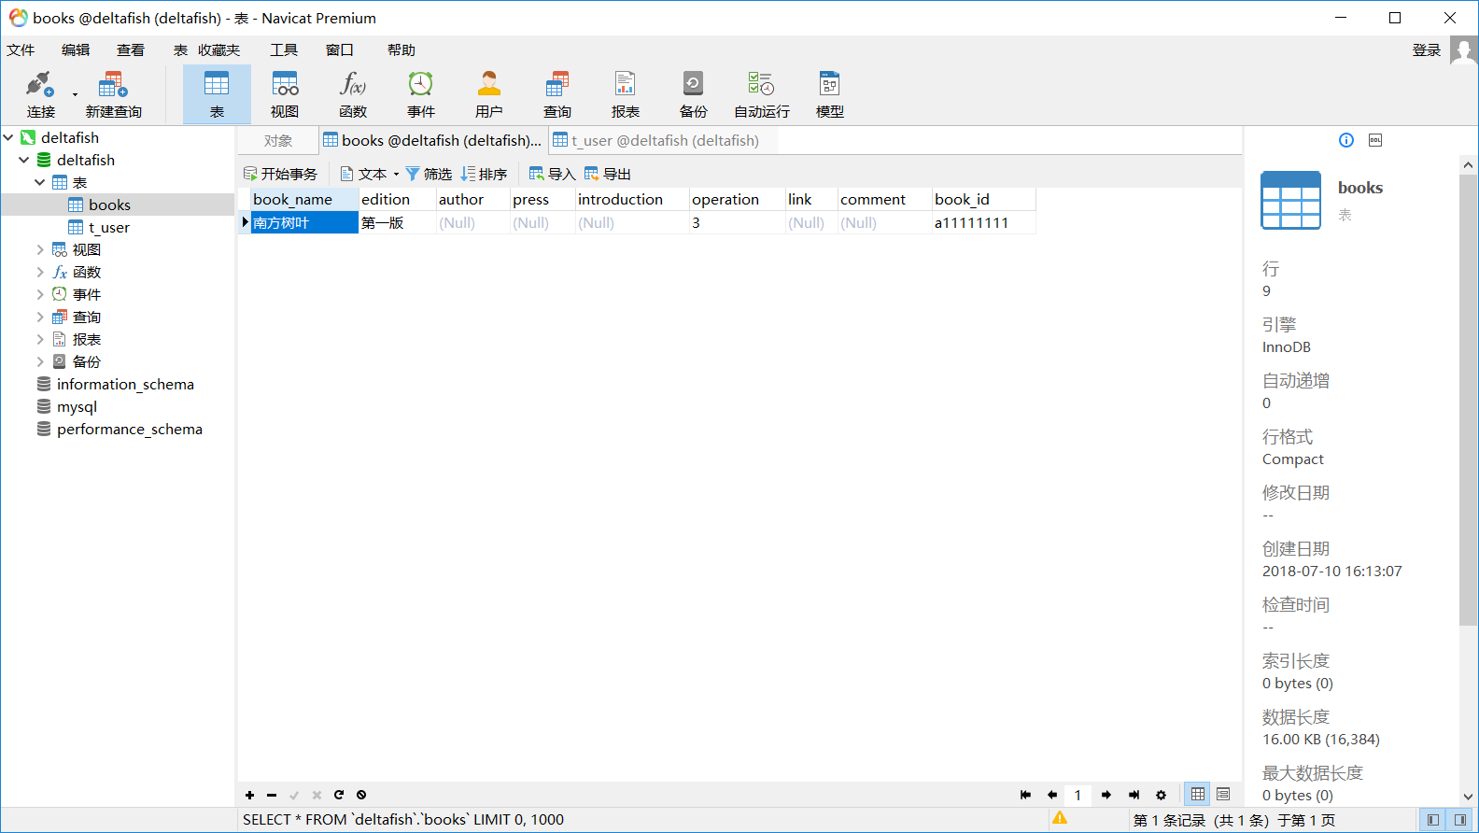Image resolution: width=1479 pixels, height=833 pixels.
Task: Select the a11111111 book_id cell
Action: point(983,222)
